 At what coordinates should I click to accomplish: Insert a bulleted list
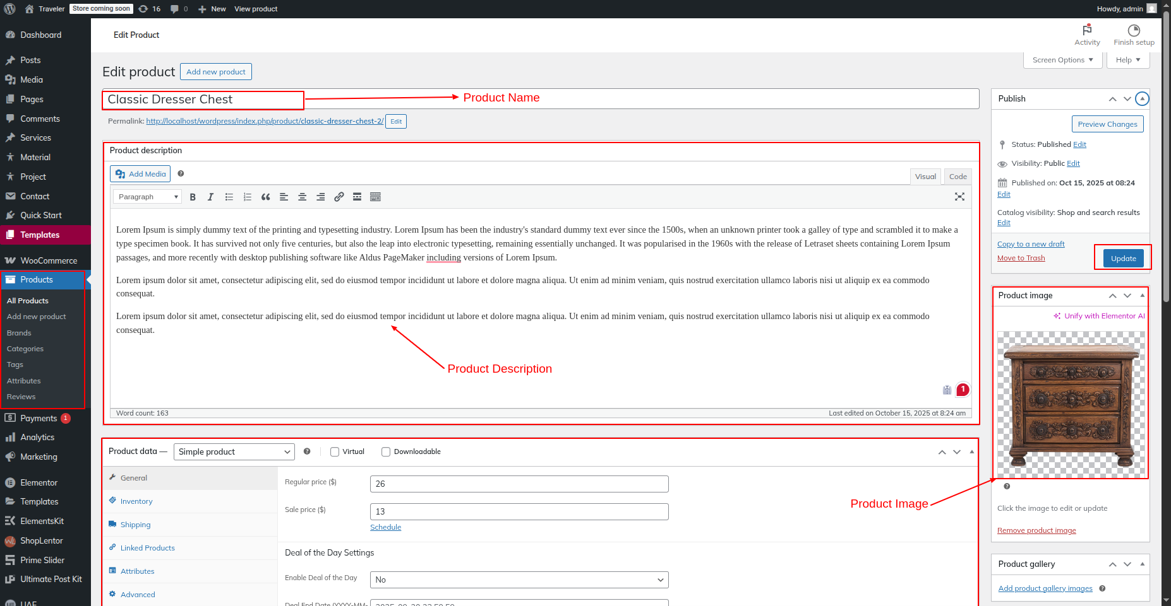click(x=229, y=197)
